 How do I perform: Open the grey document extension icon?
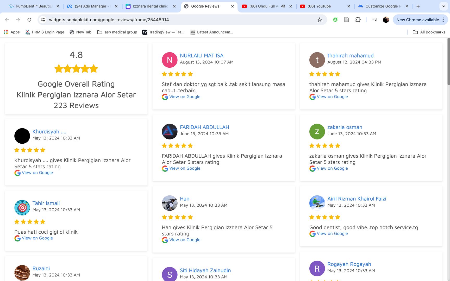point(347,20)
